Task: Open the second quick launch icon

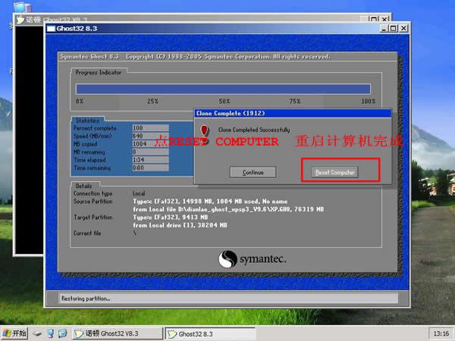Action: tap(50, 333)
